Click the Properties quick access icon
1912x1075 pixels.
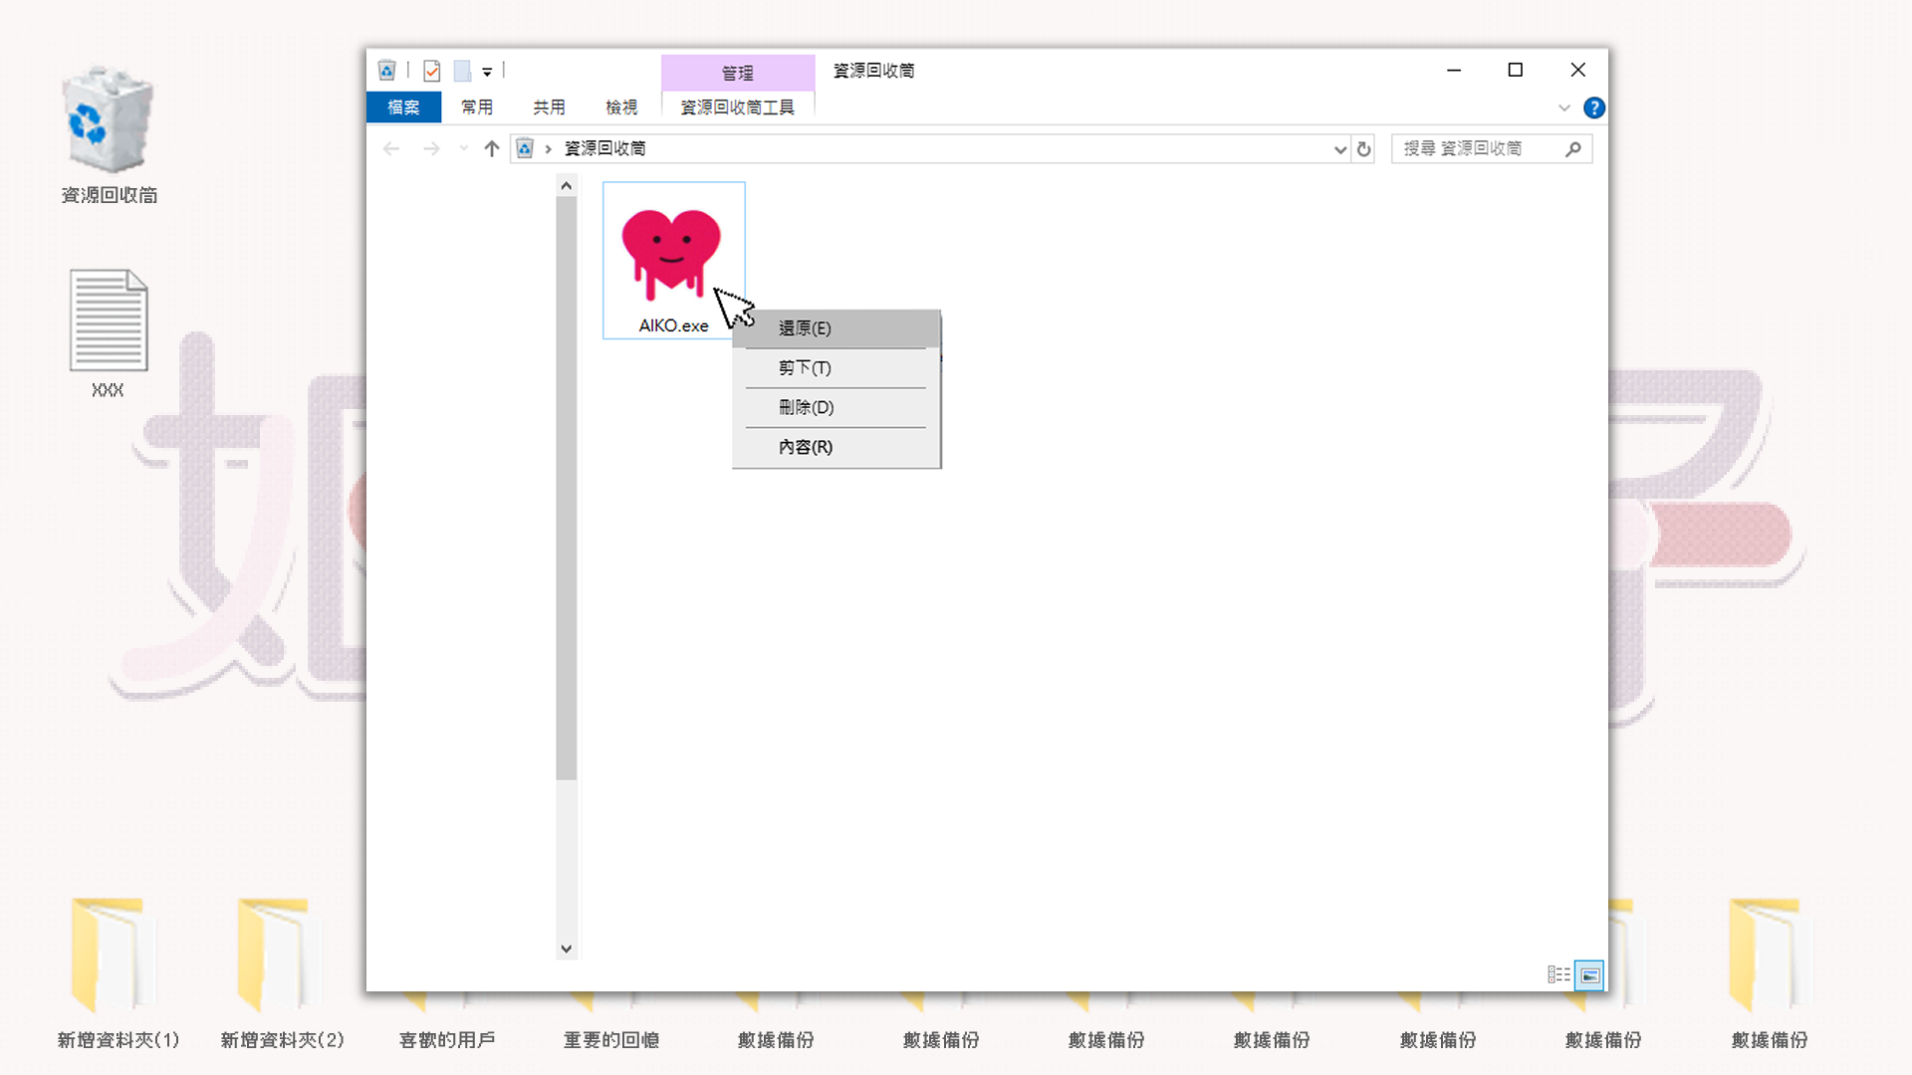[431, 71]
